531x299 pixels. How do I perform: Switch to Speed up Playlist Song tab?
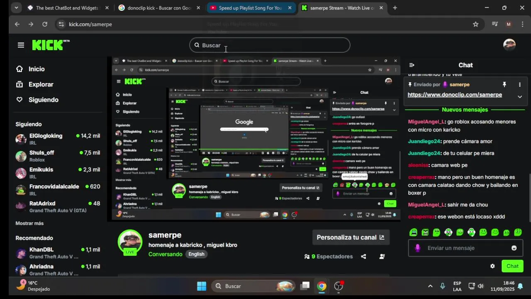click(250, 7)
